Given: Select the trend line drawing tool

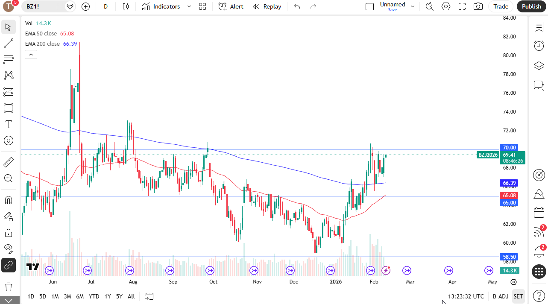Looking at the screenshot, I should tap(8, 43).
